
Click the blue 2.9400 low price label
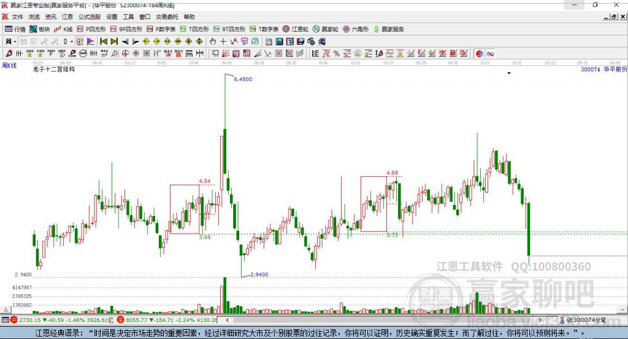point(259,275)
